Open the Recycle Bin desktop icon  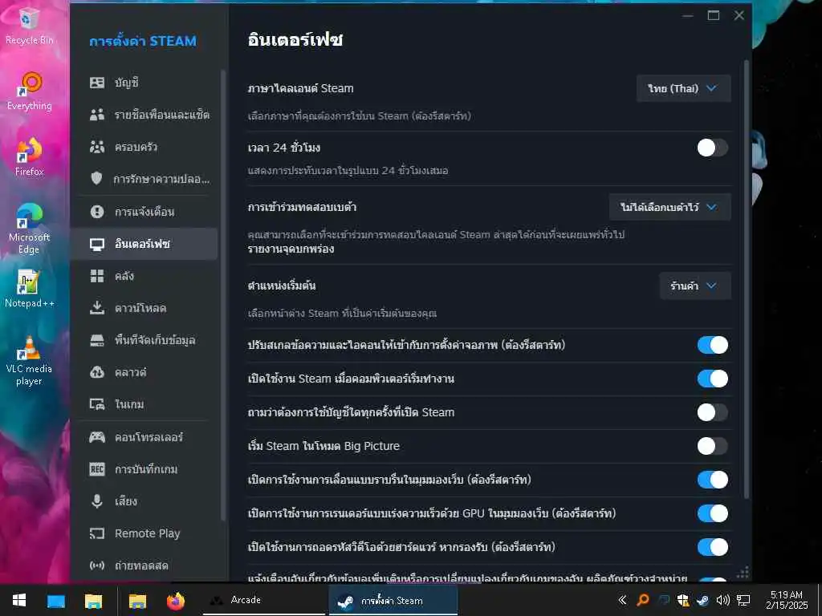tap(29, 26)
